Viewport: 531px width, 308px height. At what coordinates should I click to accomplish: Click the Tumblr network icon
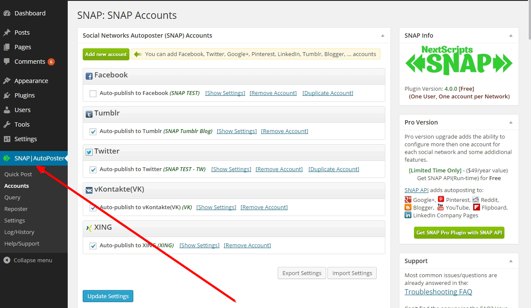point(89,114)
